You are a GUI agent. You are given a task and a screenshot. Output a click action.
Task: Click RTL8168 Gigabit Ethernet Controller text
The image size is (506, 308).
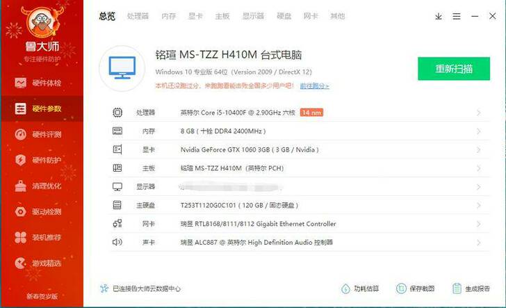258,224
